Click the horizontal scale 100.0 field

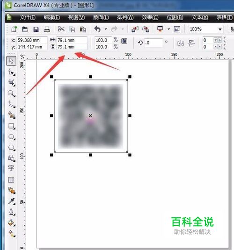[103, 40]
